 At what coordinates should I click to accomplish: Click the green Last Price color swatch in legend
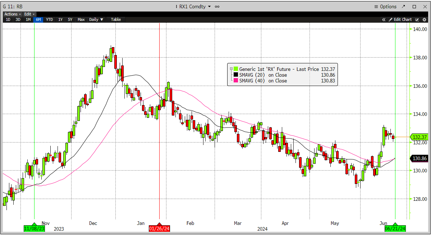235,69
